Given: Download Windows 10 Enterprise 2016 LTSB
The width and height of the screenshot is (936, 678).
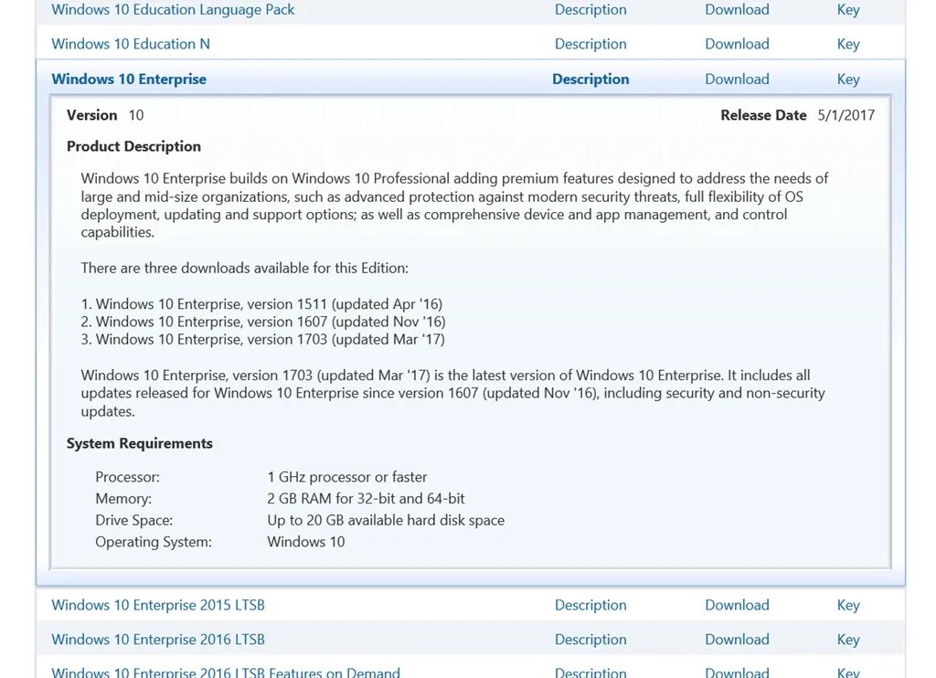Looking at the screenshot, I should 737,640.
